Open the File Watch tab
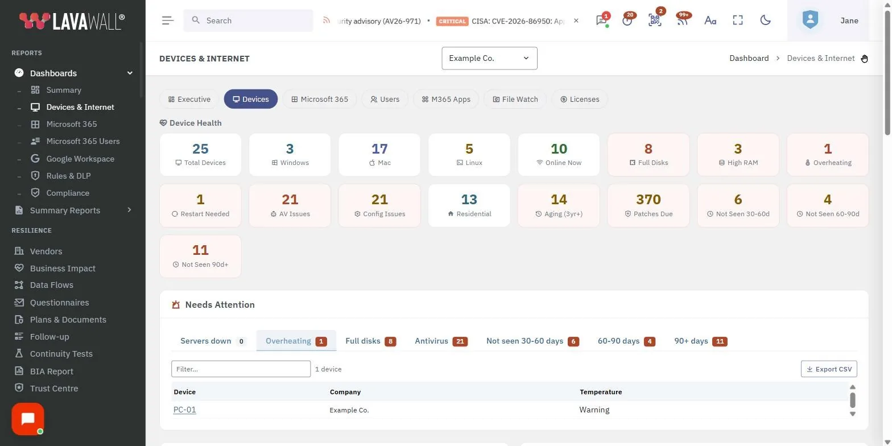The image size is (892, 446). 515,99
